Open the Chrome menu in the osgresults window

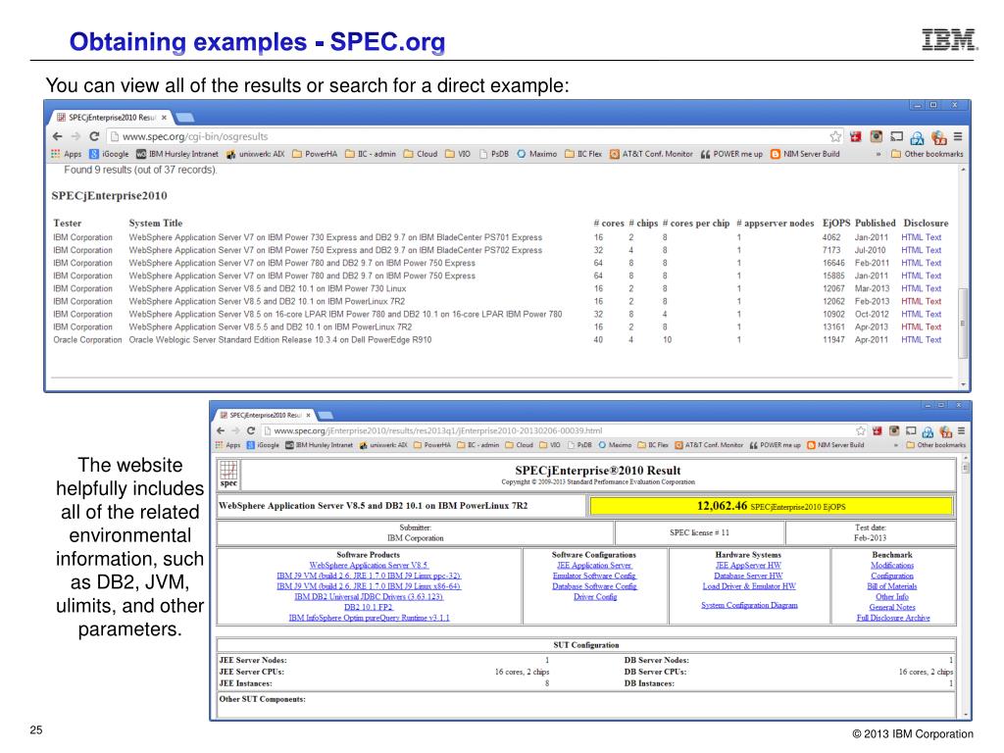pos(958,136)
